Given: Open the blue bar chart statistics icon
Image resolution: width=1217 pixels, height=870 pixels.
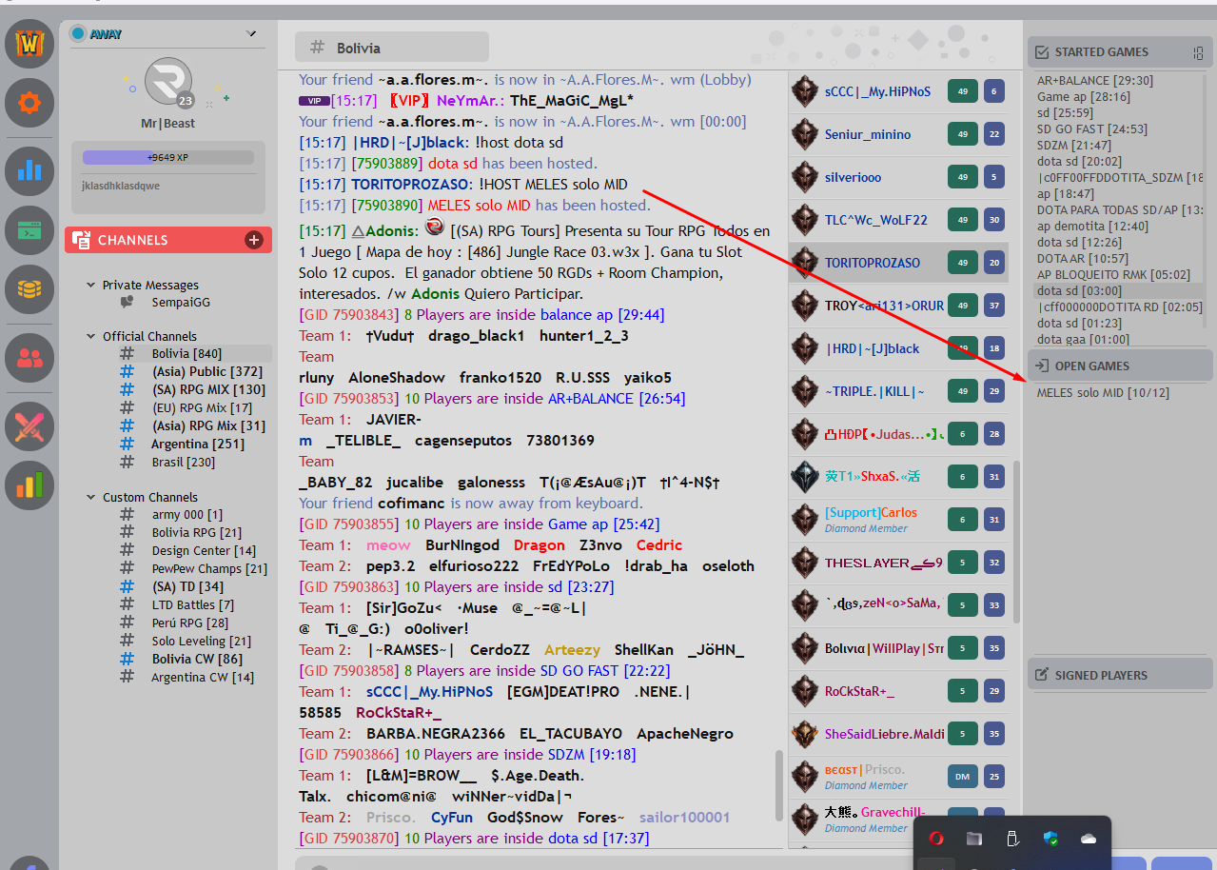Looking at the screenshot, I should [x=29, y=170].
